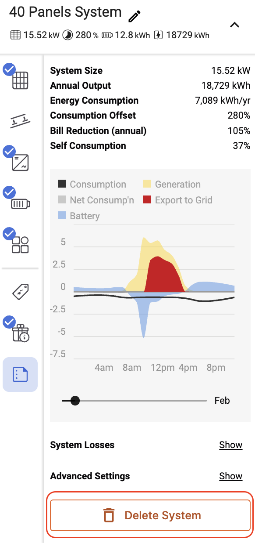Toggle Generation series in chart legend
Viewport: 255px width, 543px height.
pos(172,185)
